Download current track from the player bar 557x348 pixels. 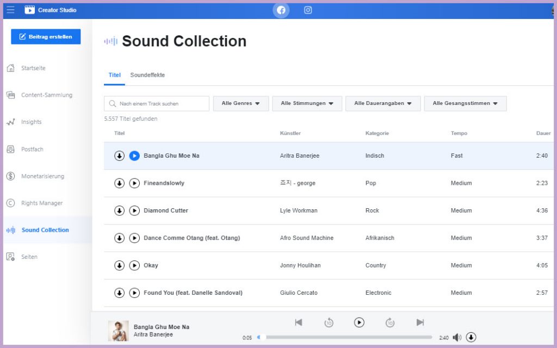[471, 337]
